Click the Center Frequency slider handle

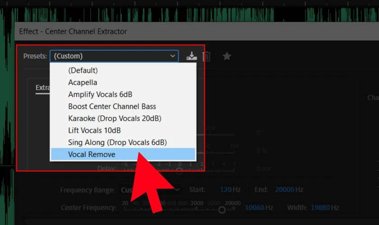pyautogui.click(x=222, y=210)
